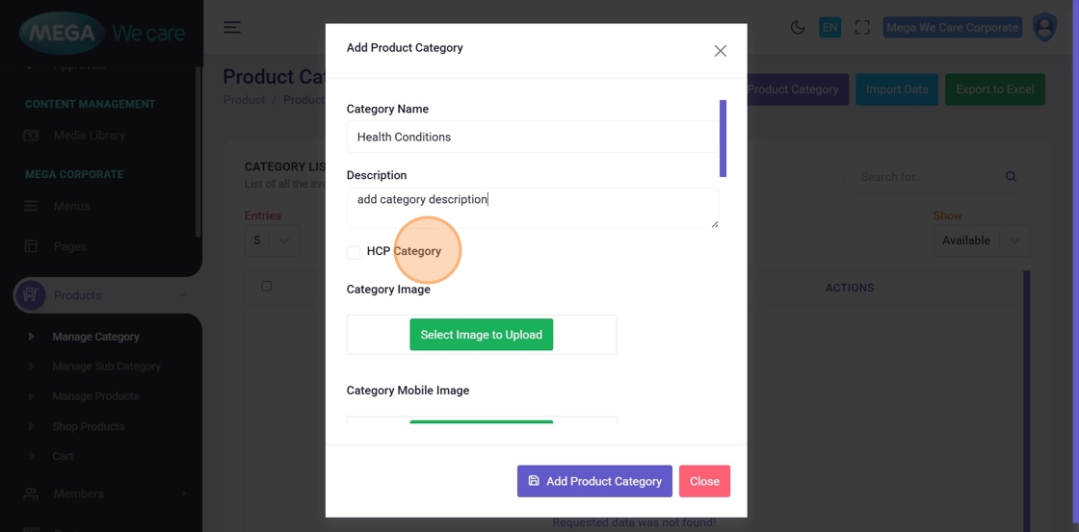
Task: Close the dialog with the X icon
Action: 720,51
